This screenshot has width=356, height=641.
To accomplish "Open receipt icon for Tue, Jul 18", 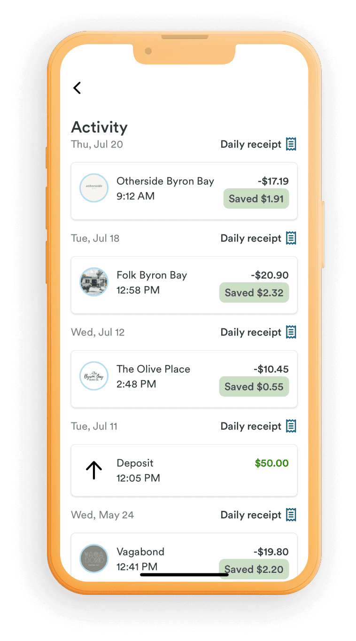I will (x=291, y=238).
